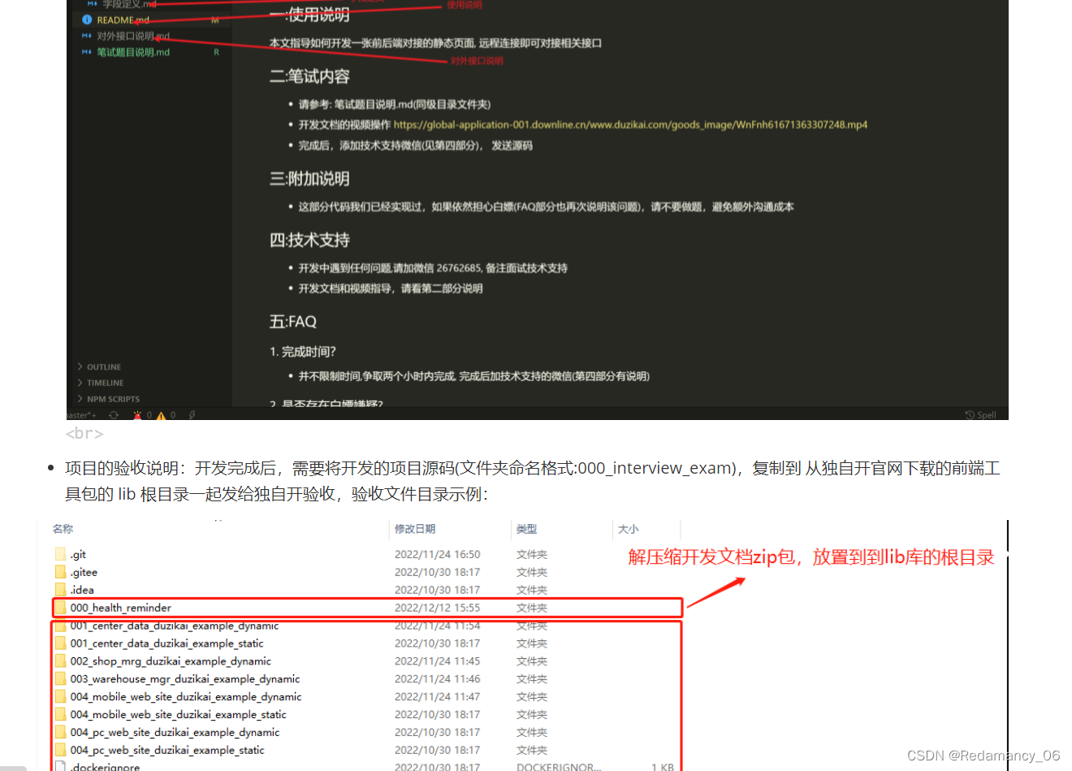Select 003_warehouse_mgr_duzikai_example_dynamic folder name
Viewport: 1072px width, 771px height.
pos(185,679)
